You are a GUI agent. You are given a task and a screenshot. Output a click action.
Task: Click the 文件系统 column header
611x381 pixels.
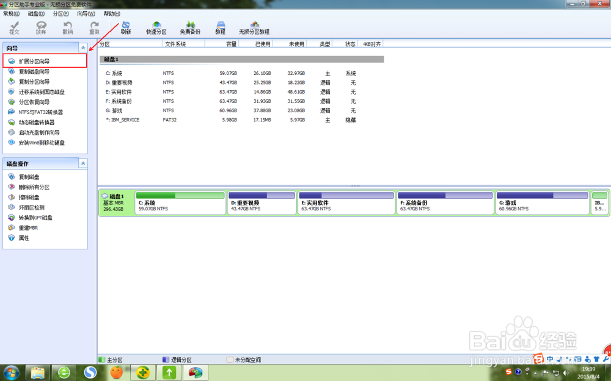point(183,44)
